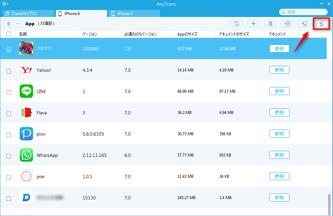Screen dimensions: 333x216
Task: Click the 185.27 MB app size
Action: 187,198
